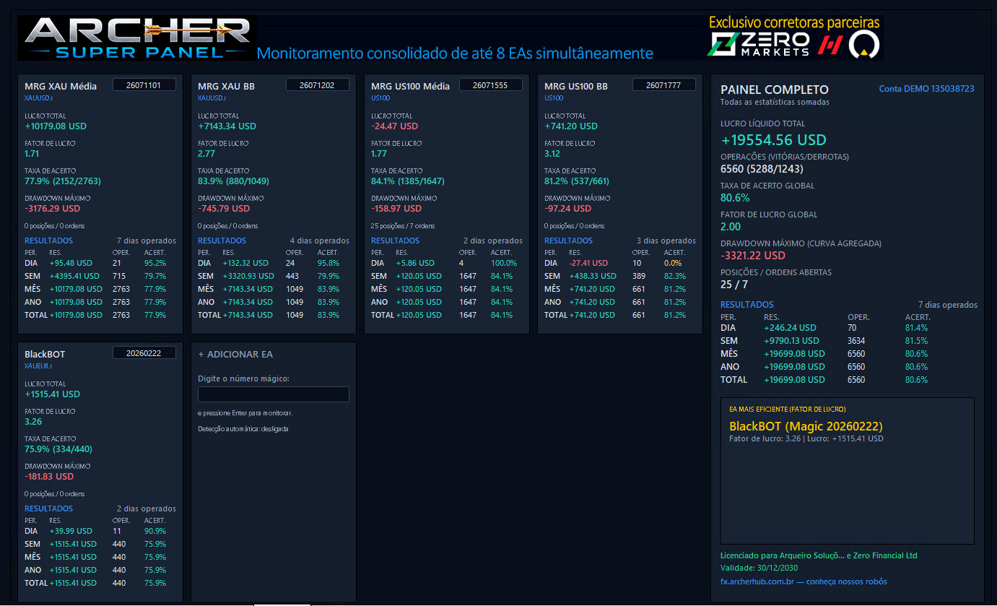This screenshot has width=997, height=606.
Task: Click the +246.24 USD DIA result in Painel Completo
Action: coord(790,328)
